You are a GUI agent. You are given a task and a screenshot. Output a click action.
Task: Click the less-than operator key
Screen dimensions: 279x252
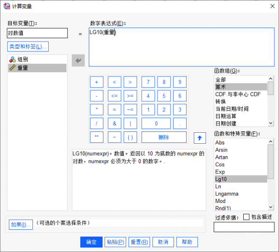(114, 82)
